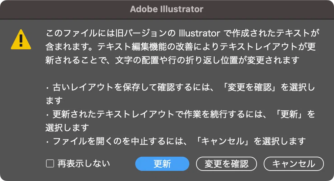Tick the 再表示しない checkbox
The height and width of the screenshot is (181, 334).
50,163
